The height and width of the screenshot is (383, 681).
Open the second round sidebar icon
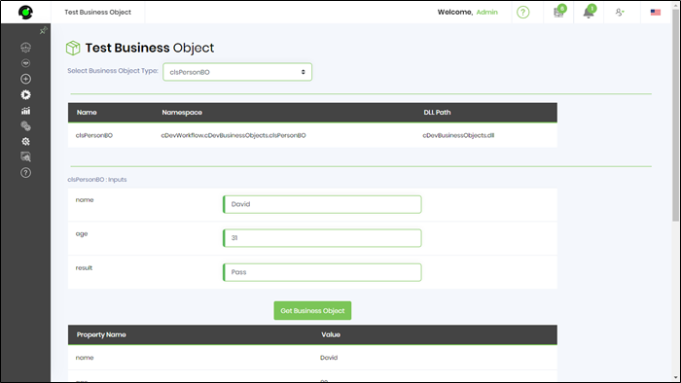[x=25, y=63]
